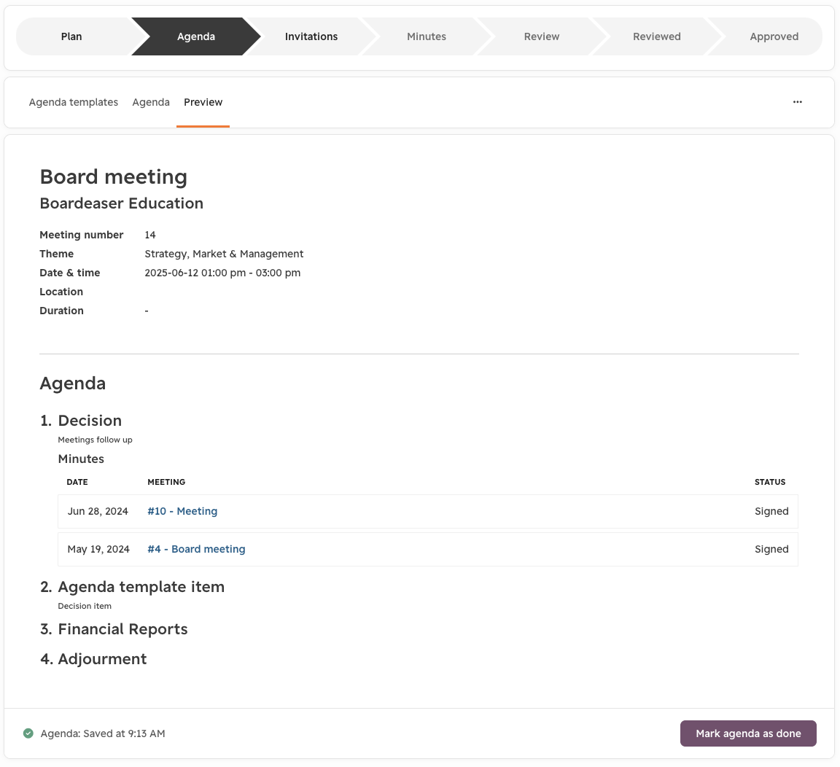Screen dimensions: 840x767
Task: Switch to the Agenda sub-tab
Action: (151, 102)
